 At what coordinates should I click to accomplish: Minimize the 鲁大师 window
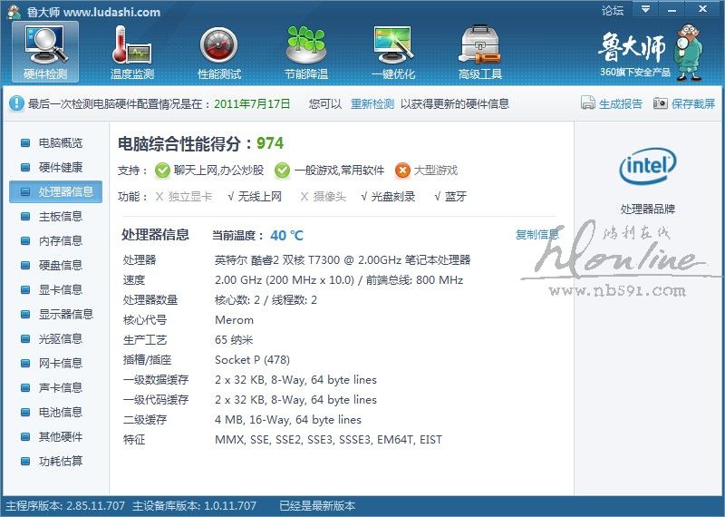coord(672,9)
